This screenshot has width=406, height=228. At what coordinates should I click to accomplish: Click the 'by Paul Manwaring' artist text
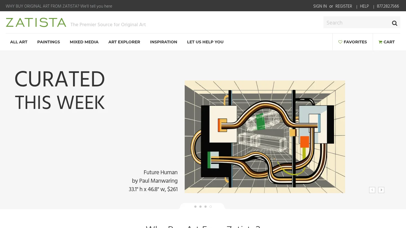point(155,181)
